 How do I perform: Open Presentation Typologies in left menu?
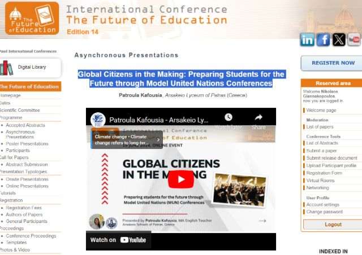[x=23, y=172]
